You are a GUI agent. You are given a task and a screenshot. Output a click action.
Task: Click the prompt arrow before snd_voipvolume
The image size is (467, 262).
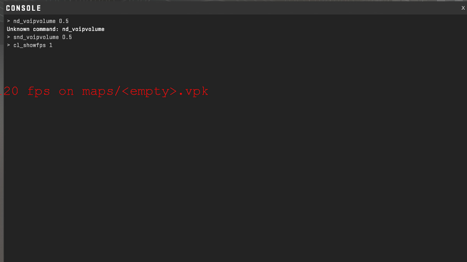point(9,37)
